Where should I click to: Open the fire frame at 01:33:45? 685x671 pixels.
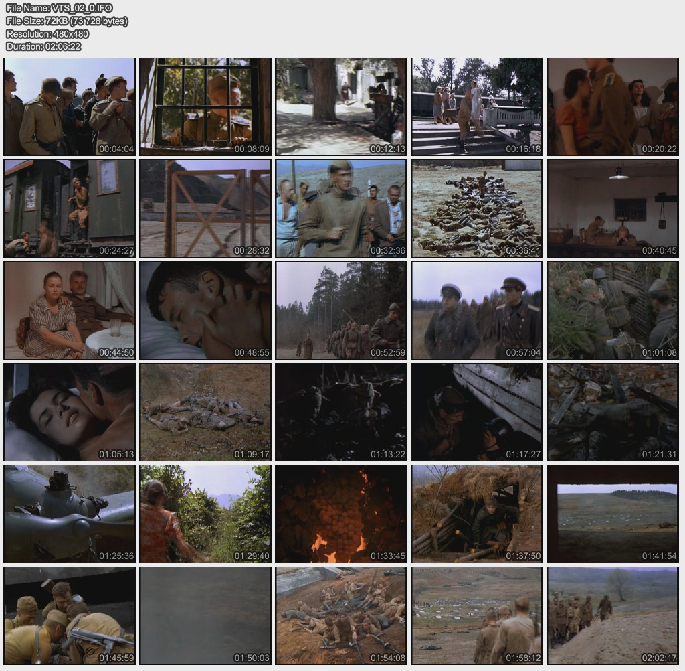341,514
